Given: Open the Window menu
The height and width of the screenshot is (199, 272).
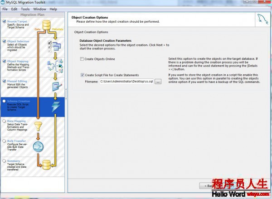Looking at the screenshot, I should (40, 9).
